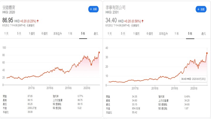Switch 李寧 chart to 1個月
This screenshot has height=119, width=211.
click(136, 34)
